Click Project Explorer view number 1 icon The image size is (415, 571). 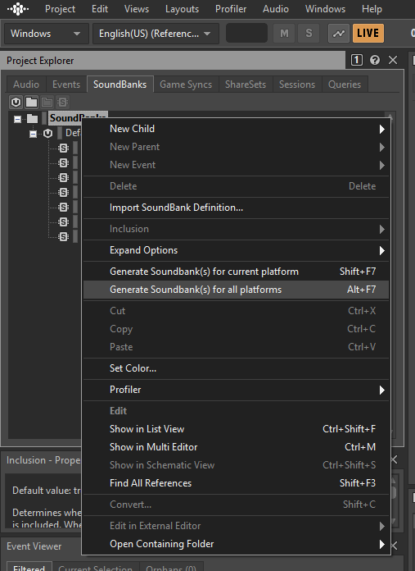357,60
